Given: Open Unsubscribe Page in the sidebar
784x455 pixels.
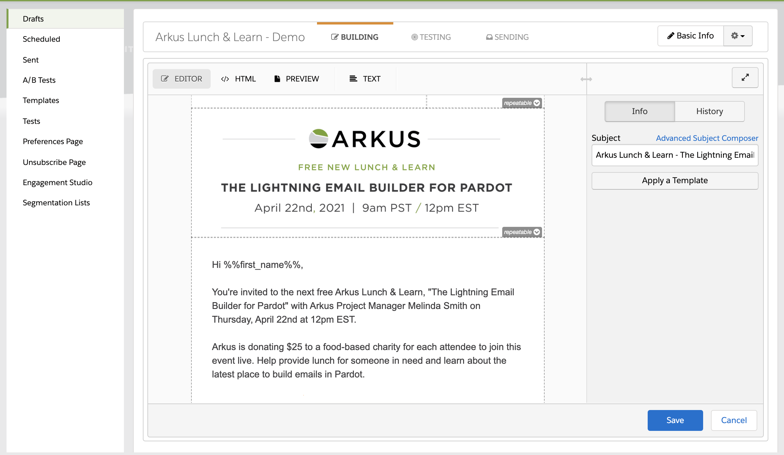Looking at the screenshot, I should [x=65, y=162].
